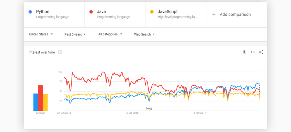The image size is (291, 132).
Task: Click the yellow JavaScript average bar
Action: click(x=45, y=102)
